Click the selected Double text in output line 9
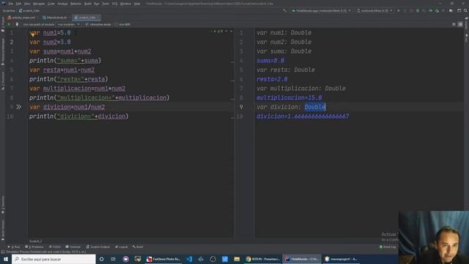The image size is (469, 264). [x=314, y=107]
